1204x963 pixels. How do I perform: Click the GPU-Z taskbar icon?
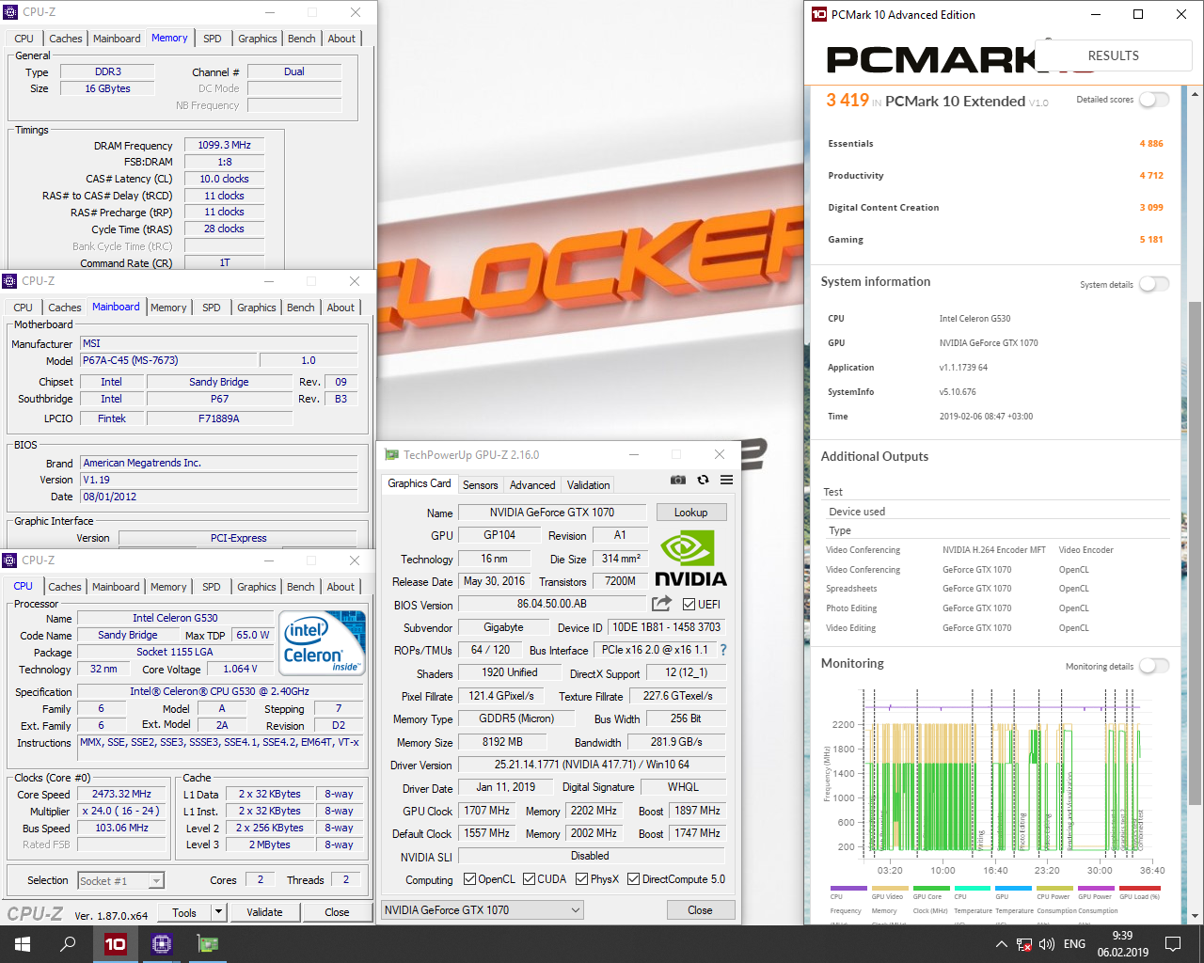pyautogui.click(x=207, y=944)
